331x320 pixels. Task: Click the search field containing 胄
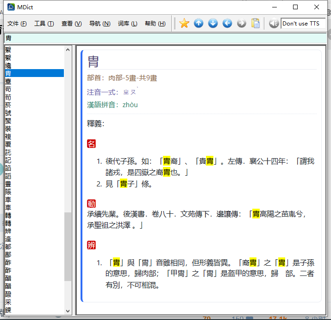coord(162,38)
